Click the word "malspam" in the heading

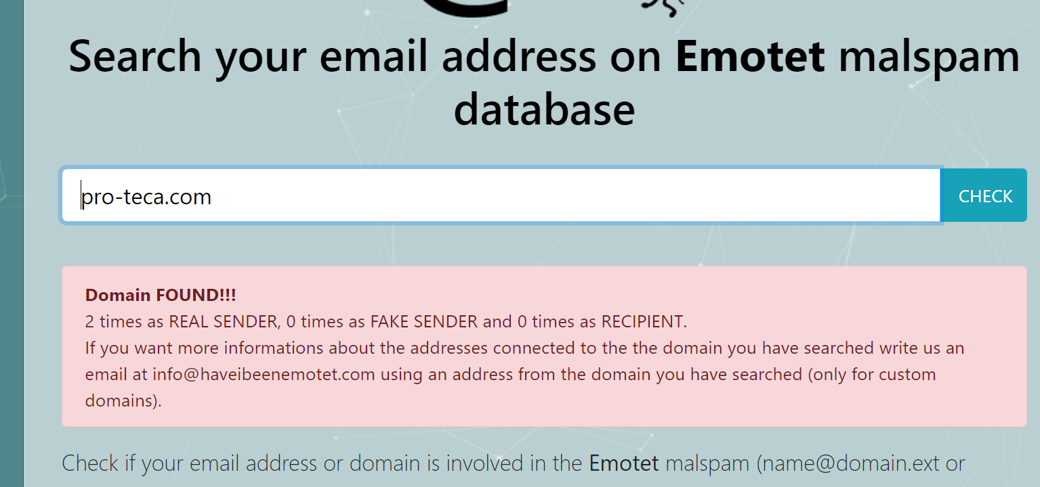click(x=929, y=57)
